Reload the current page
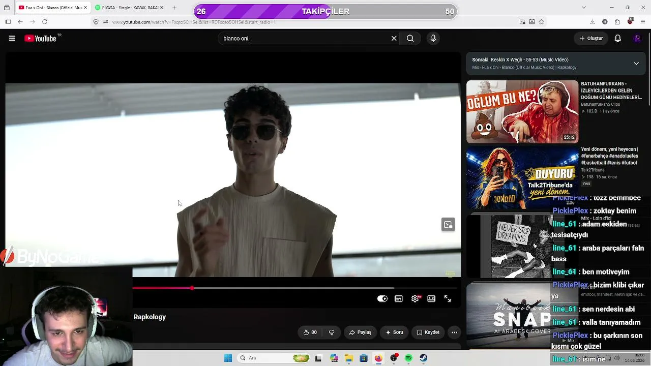The width and height of the screenshot is (651, 366). coord(45,22)
